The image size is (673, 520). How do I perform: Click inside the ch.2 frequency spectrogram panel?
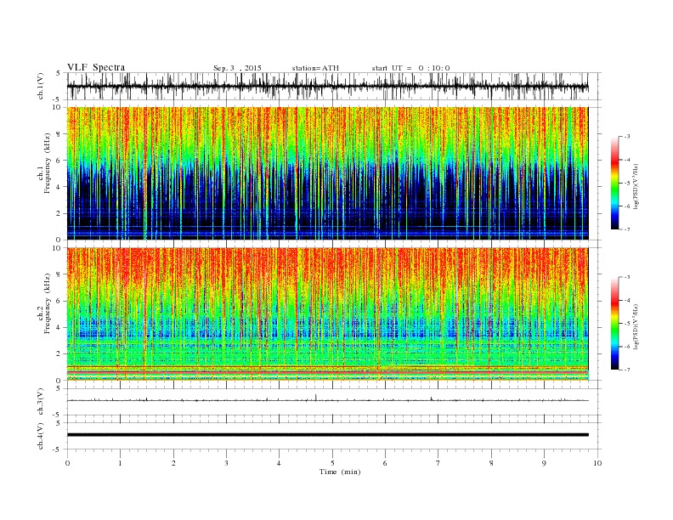327,314
